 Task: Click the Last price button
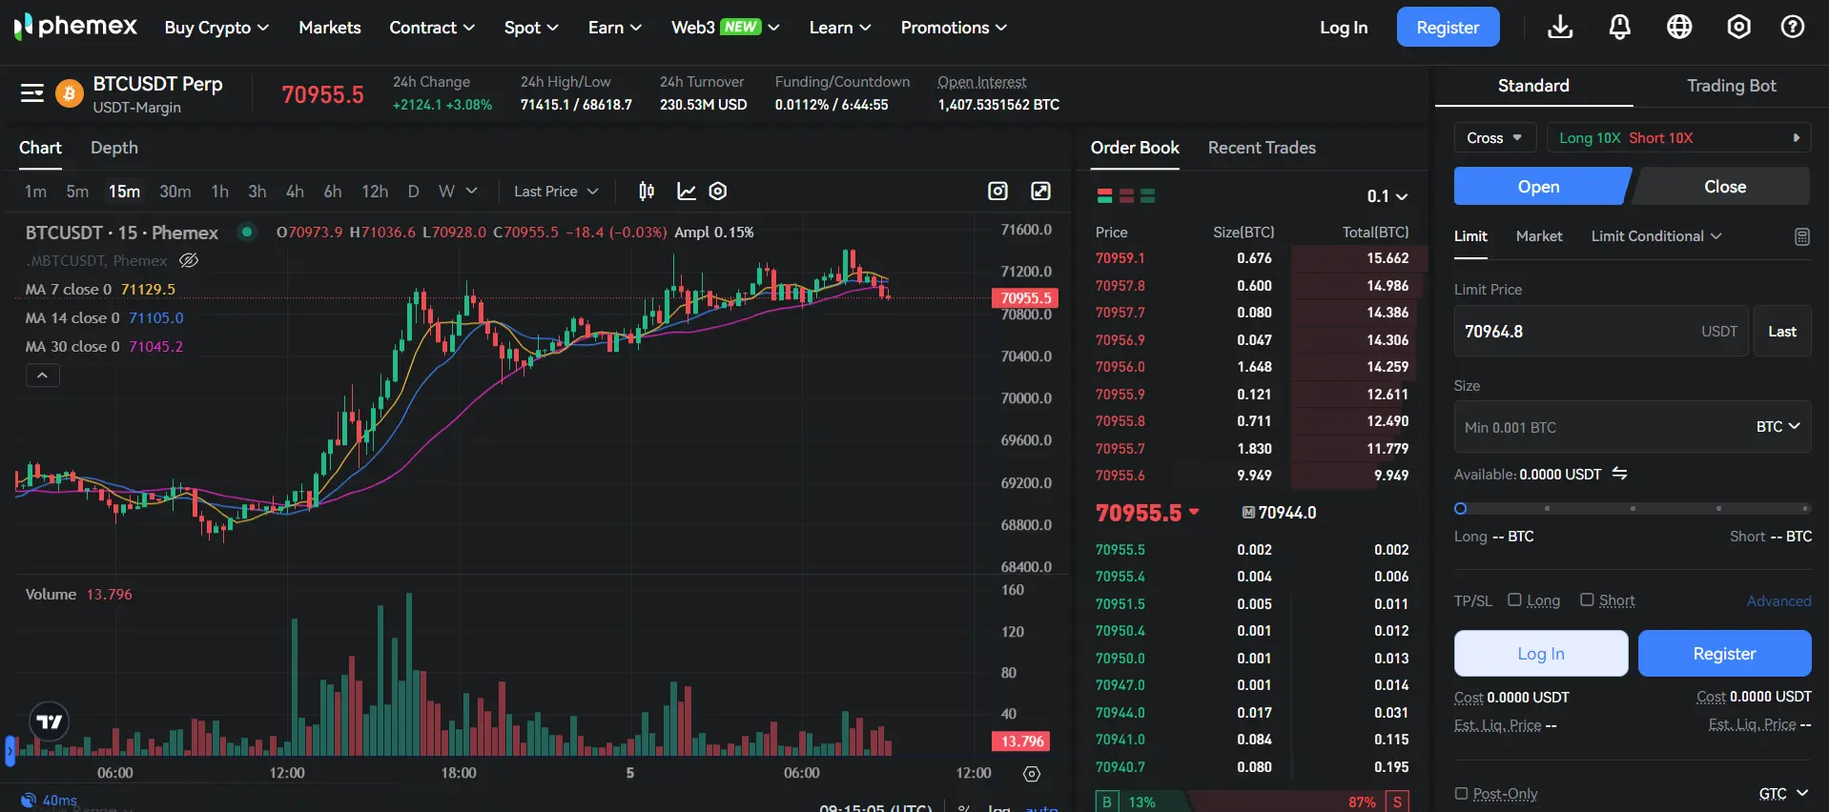(x=1782, y=332)
